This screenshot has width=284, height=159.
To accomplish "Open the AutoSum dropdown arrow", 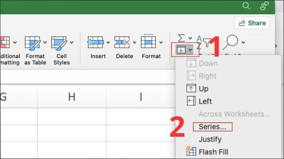I will (190, 38).
